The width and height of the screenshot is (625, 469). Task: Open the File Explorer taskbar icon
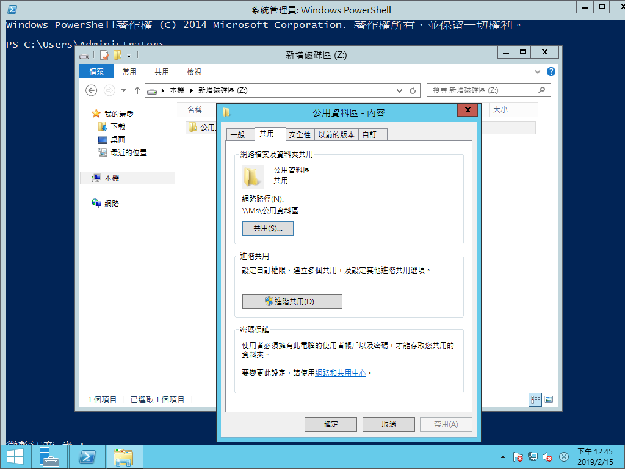pos(123,457)
